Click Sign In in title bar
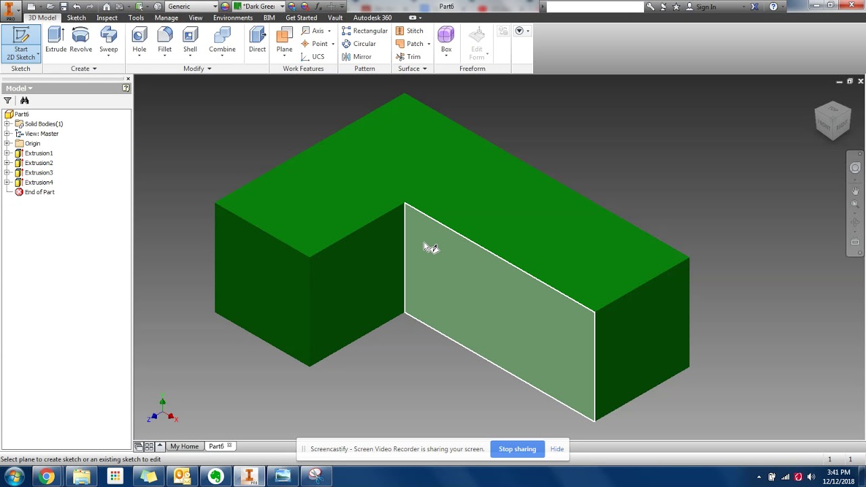The height and width of the screenshot is (487, 866). coord(706,7)
